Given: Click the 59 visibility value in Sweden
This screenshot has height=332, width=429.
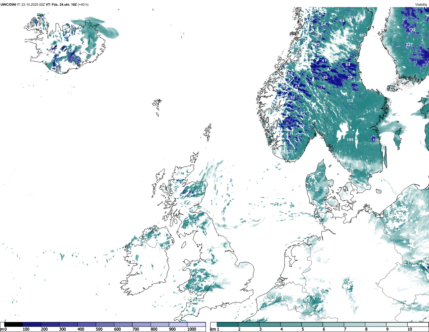Looking at the screenshot, I should click(350, 77).
